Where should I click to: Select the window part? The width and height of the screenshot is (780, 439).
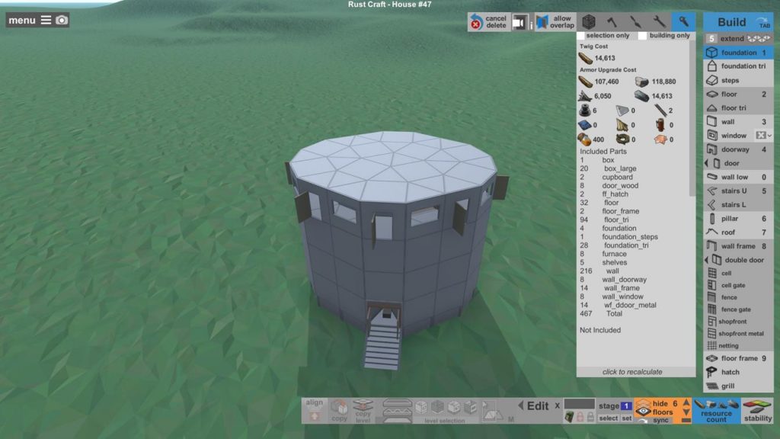728,136
